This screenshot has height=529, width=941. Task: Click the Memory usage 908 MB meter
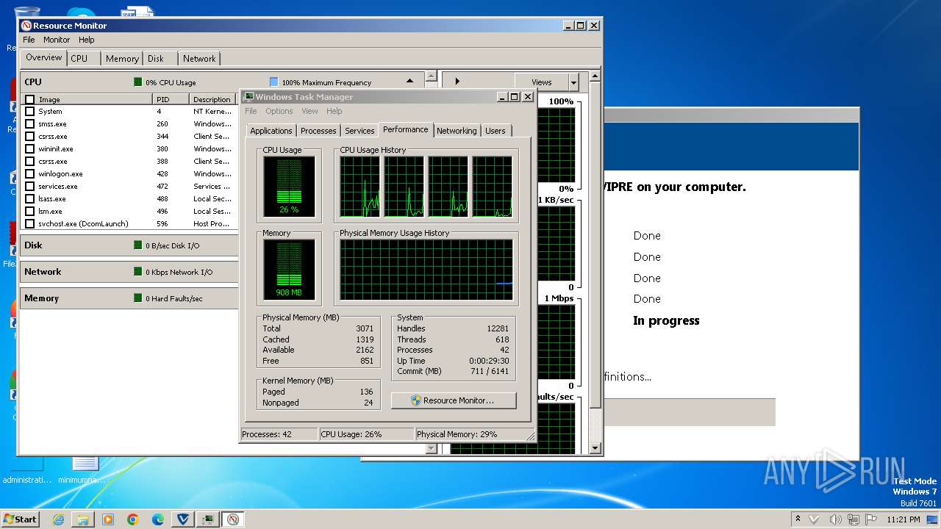(289, 270)
